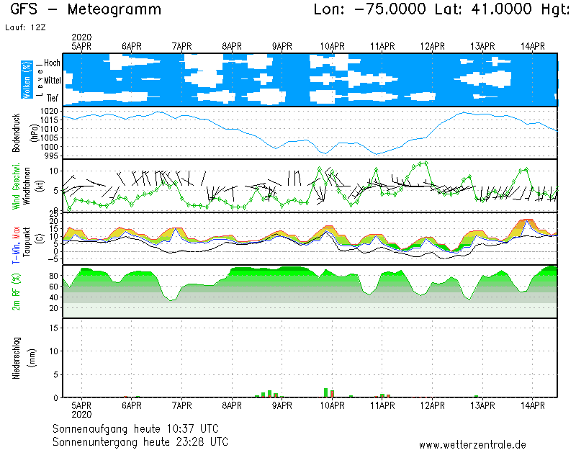Select the Sonnenaufgang heute 10:37 UTC text

(x=140, y=428)
